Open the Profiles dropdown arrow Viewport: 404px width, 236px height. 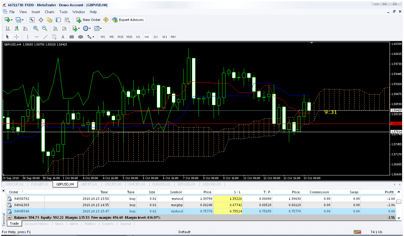tap(23, 20)
